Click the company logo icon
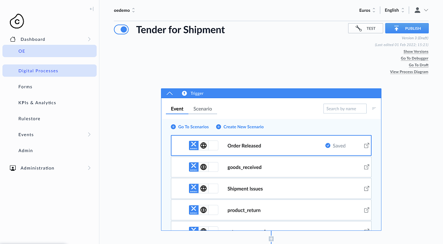The width and height of the screenshot is (443, 244). coord(17,21)
